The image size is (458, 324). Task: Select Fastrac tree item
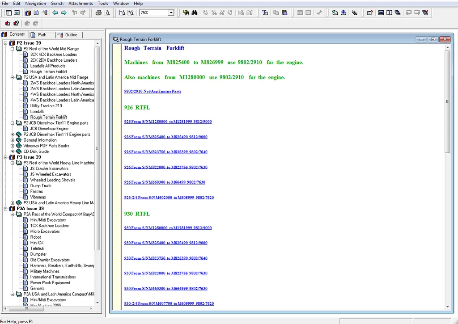click(x=37, y=191)
